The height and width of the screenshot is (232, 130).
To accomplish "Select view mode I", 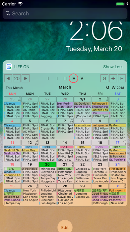I will (x=48, y=78).
